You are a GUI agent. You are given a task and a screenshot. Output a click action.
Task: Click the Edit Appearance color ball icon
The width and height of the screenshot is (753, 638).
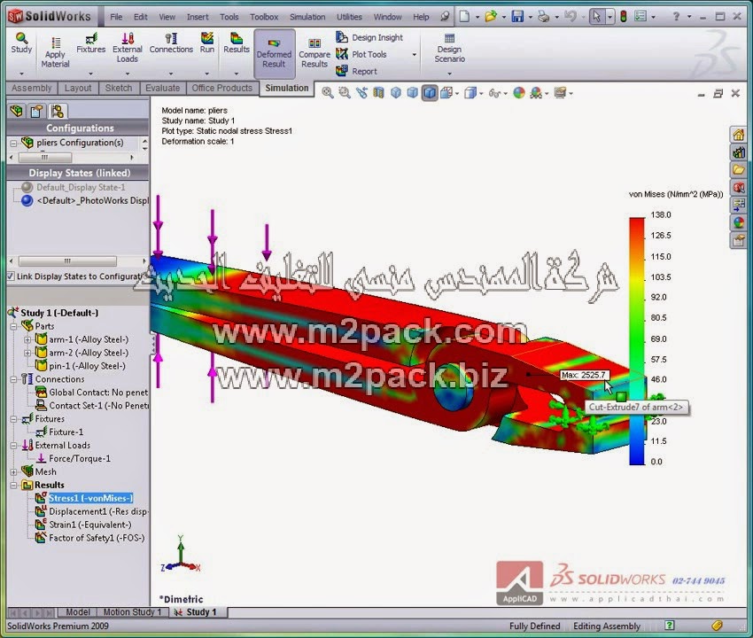pyautogui.click(x=519, y=93)
